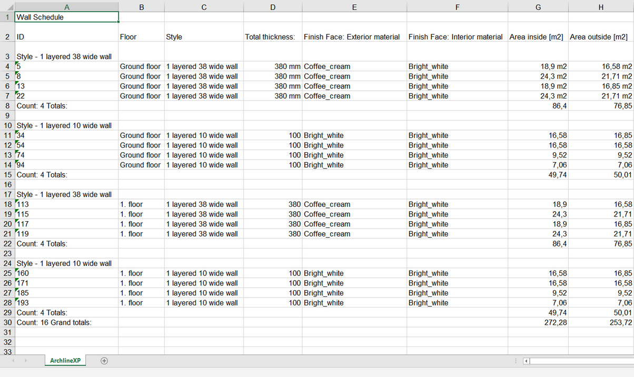Select row 9 header
The image size is (634, 377).
(7, 115)
